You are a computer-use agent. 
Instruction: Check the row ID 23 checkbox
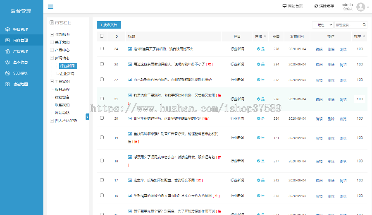tap(102, 64)
